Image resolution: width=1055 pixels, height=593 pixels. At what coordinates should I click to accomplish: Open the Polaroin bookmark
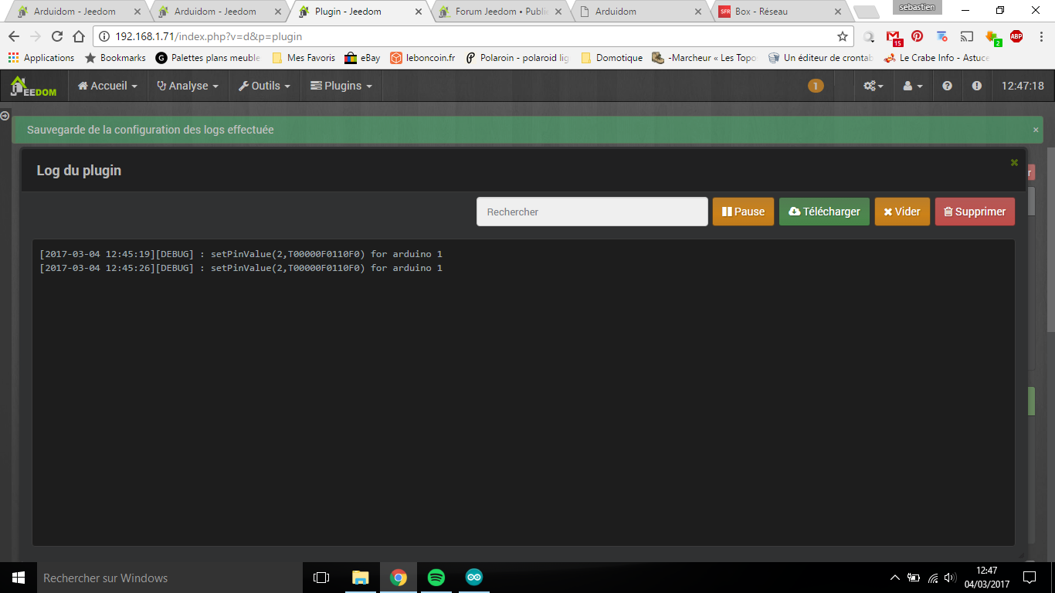517,58
